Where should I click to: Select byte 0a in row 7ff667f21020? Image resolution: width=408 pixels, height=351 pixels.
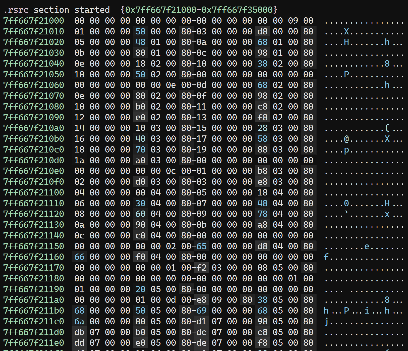pos(201,42)
